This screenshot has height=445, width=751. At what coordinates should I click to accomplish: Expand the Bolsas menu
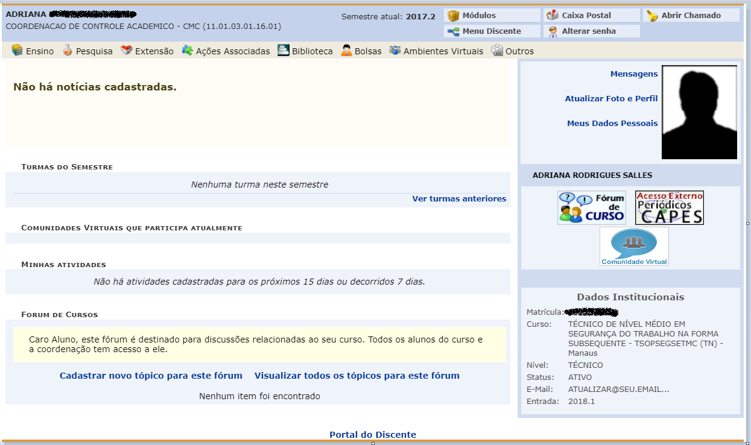point(361,51)
